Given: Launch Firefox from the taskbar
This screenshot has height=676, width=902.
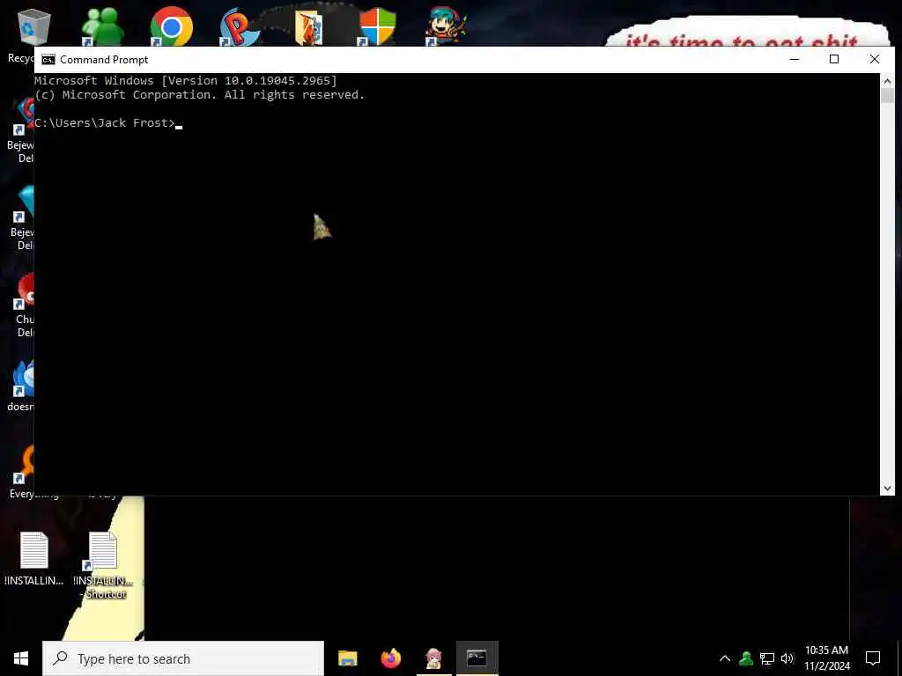Looking at the screenshot, I should (x=390, y=658).
